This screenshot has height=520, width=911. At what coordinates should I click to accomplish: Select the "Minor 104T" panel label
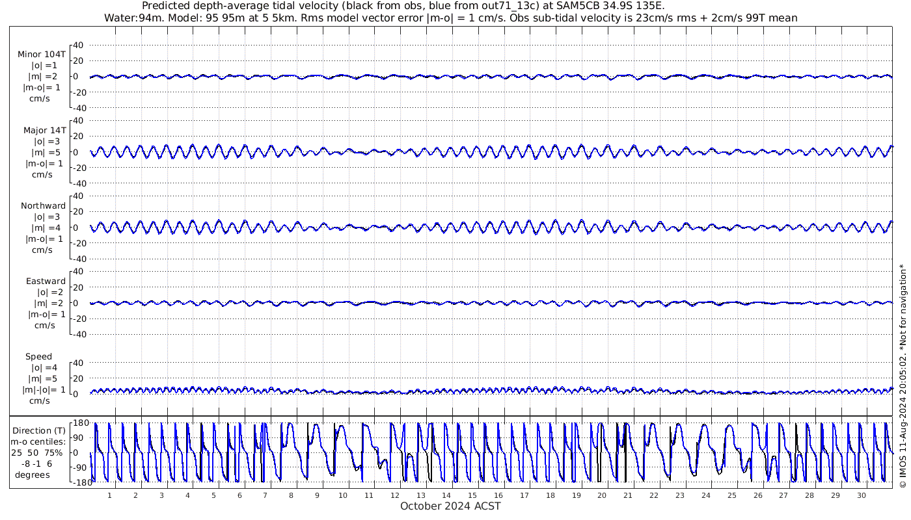pos(42,55)
